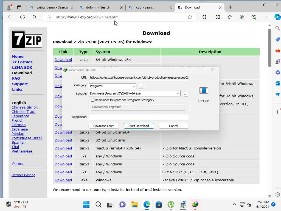This screenshot has height=211, width=281.
Task: Open a new browser tab
Action: (x=231, y=7)
